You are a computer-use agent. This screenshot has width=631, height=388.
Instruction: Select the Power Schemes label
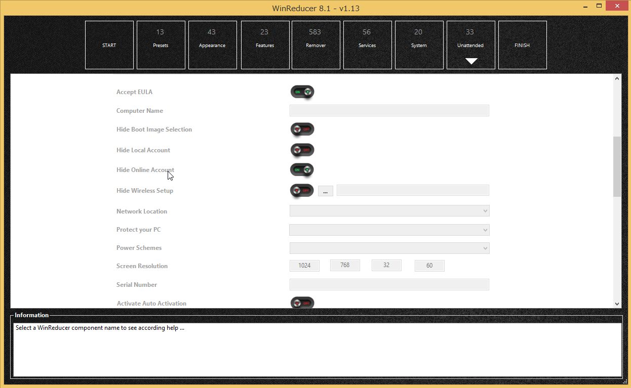pos(139,248)
